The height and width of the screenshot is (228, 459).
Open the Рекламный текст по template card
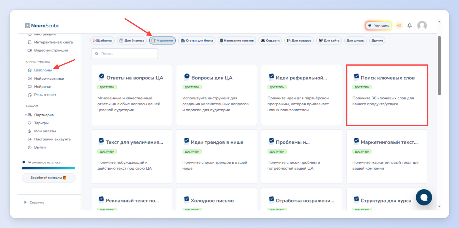tap(131, 199)
